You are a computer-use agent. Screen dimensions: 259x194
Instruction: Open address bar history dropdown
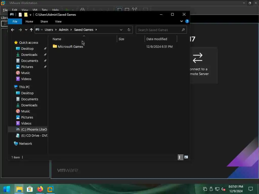(x=121, y=30)
